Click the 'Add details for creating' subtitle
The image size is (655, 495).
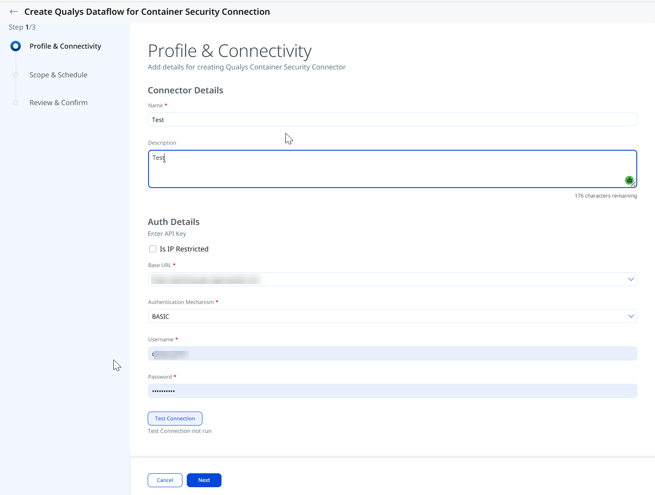pos(247,67)
